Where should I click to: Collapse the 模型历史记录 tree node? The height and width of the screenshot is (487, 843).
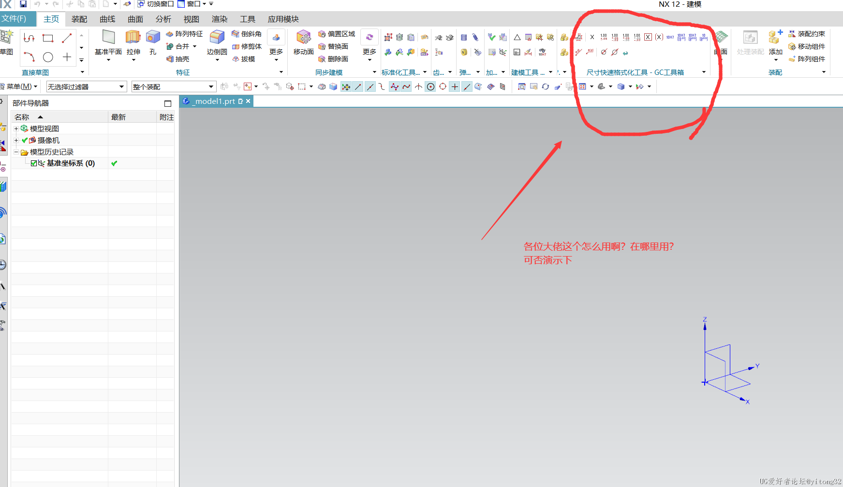[16, 152]
